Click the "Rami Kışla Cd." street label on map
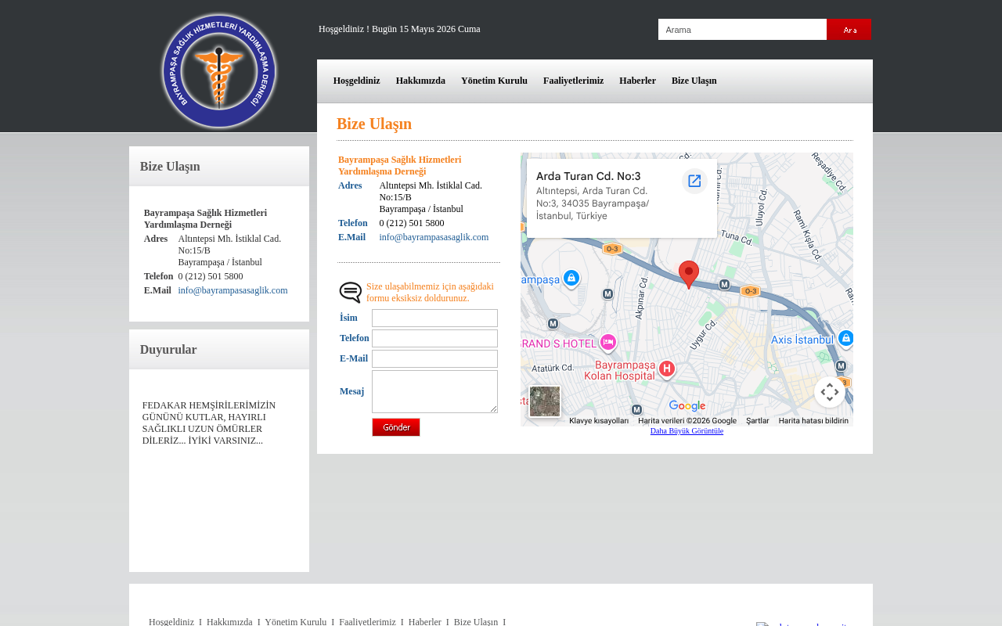The width and height of the screenshot is (1002, 626). pyautogui.click(x=808, y=235)
